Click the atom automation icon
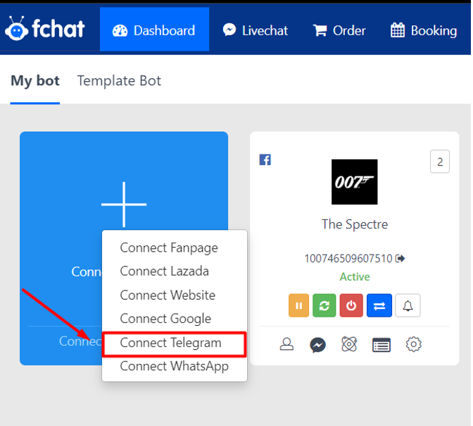473x426 pixels. [x=349, y=344]
